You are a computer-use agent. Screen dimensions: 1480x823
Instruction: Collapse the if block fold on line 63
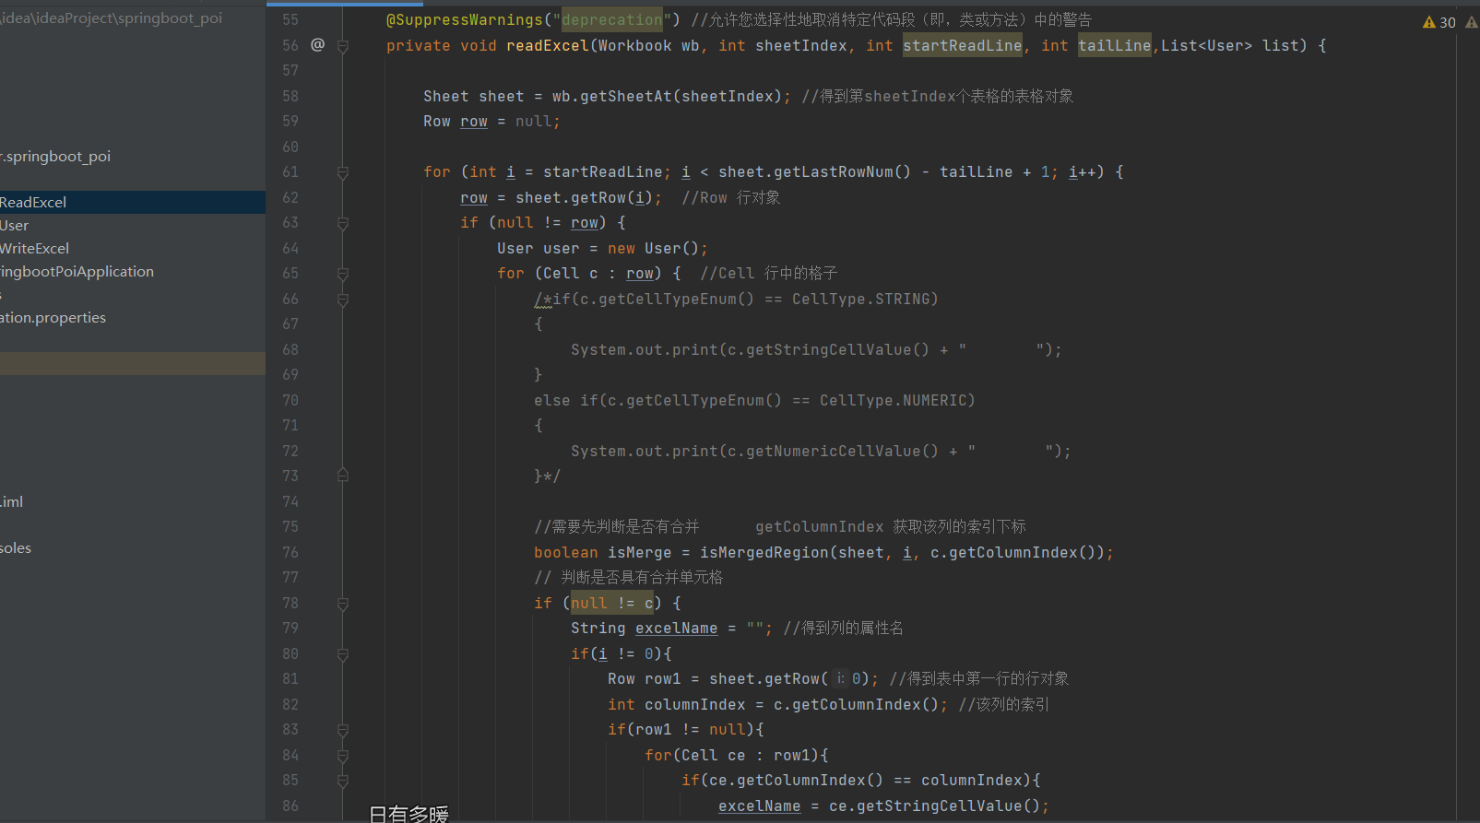[342, 223]
